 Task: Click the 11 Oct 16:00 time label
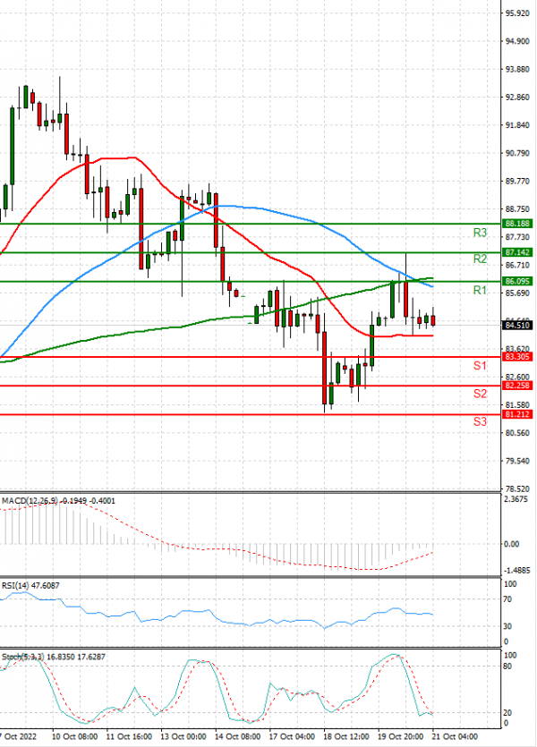[129, 736]
